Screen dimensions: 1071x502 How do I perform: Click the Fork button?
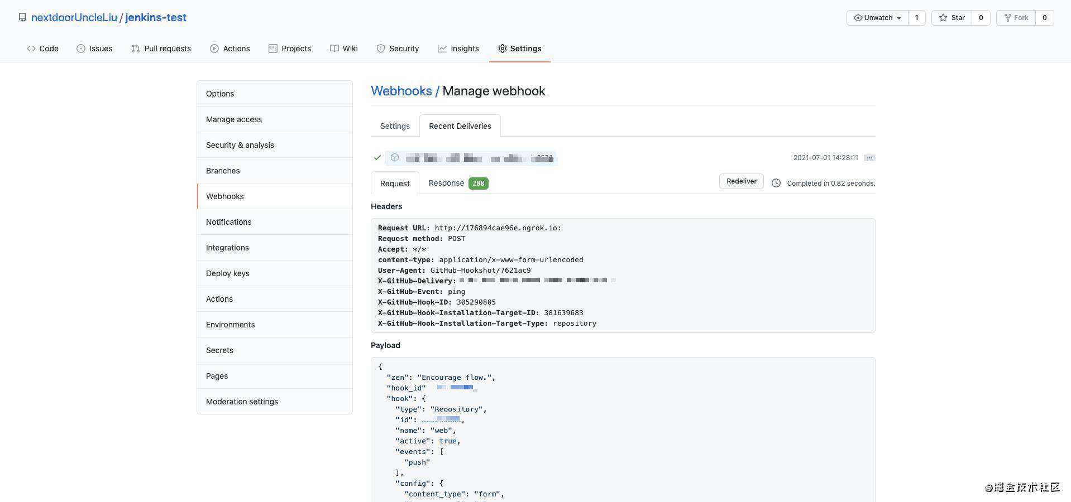1016,18
